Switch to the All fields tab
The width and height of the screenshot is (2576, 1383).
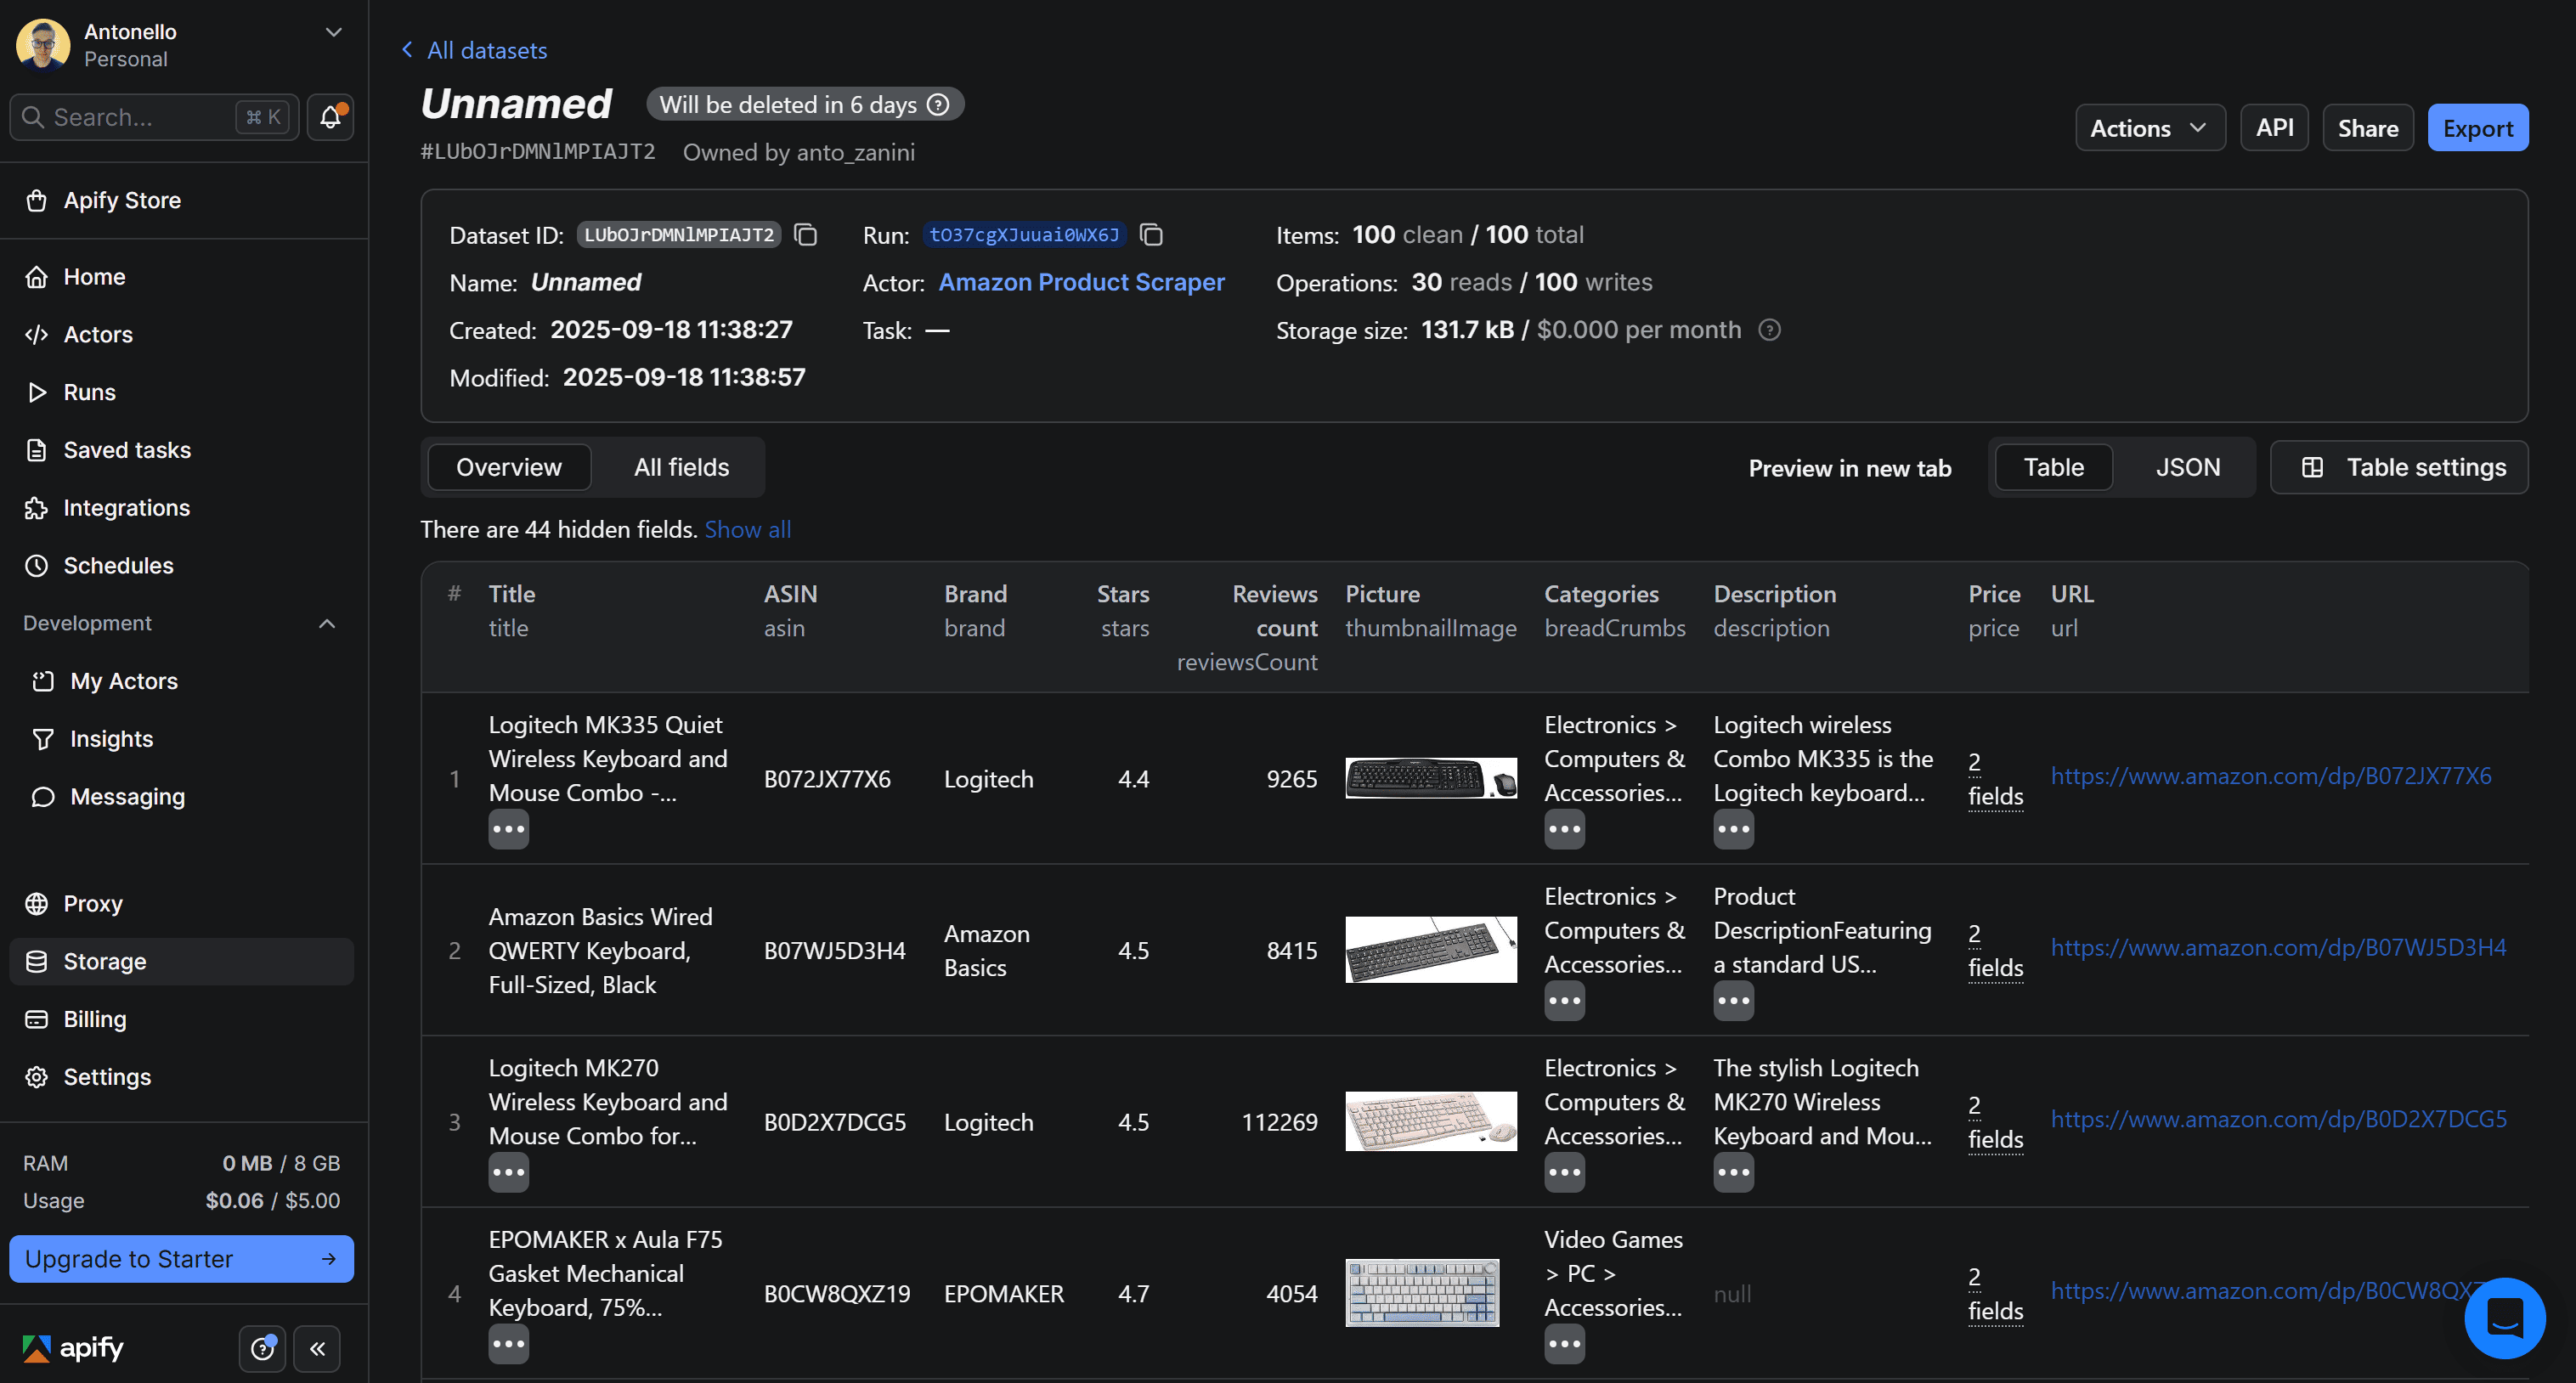click(x=681, y=467)
